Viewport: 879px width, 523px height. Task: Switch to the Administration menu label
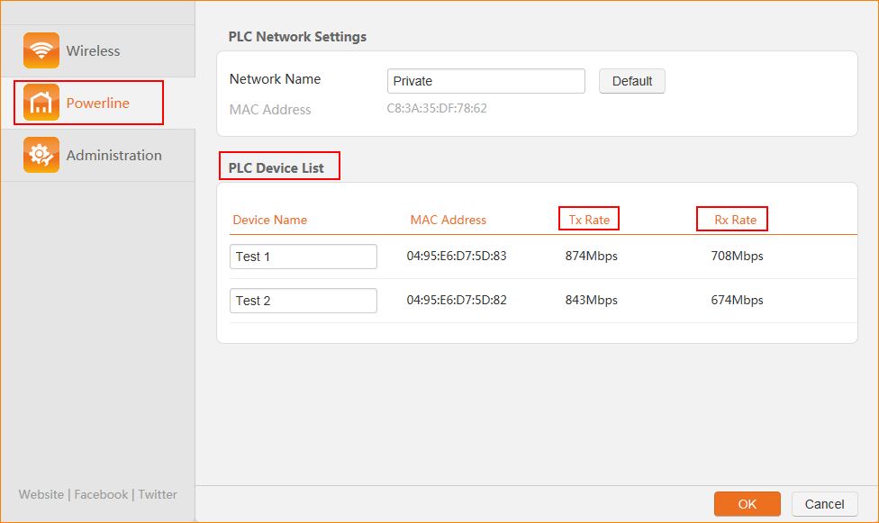point(113,156)
